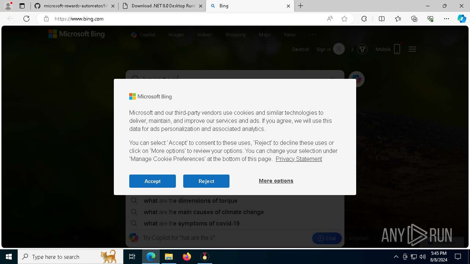Go to Bing Maps
This screenshot has height=264, width=470.
click(x=265, y=34)
